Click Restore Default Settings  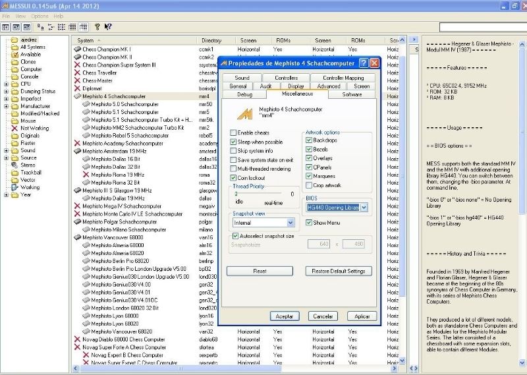click(339, 271)
